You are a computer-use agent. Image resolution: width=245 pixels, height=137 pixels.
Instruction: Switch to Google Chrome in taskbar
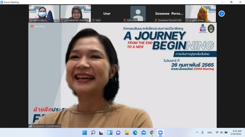pyautogui.click(x=152, y=132)
